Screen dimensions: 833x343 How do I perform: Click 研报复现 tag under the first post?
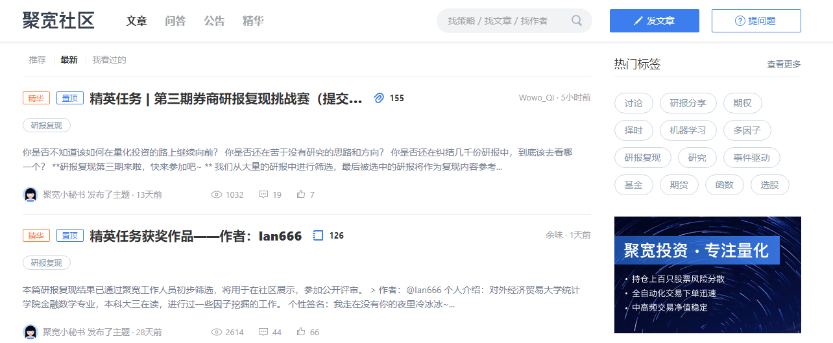pyautogui.click(x=47, y=125)
